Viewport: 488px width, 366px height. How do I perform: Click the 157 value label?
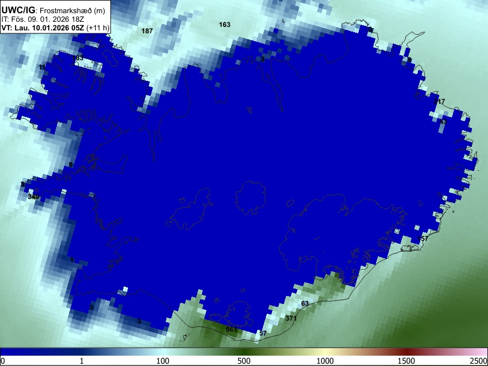(423, 239)
